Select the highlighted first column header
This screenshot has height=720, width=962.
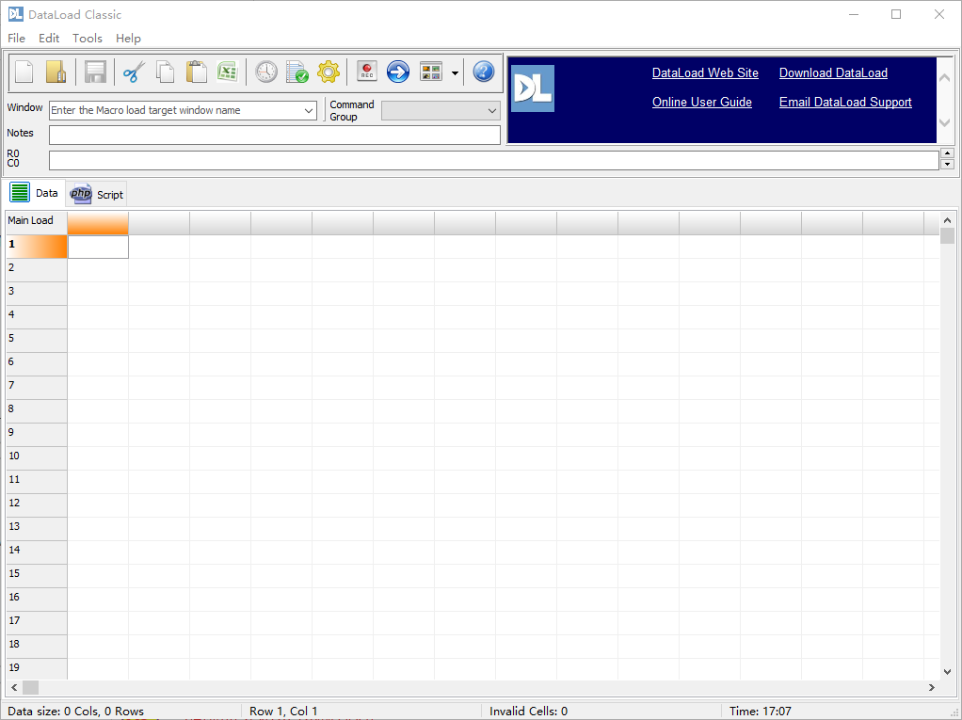point(98,223)
